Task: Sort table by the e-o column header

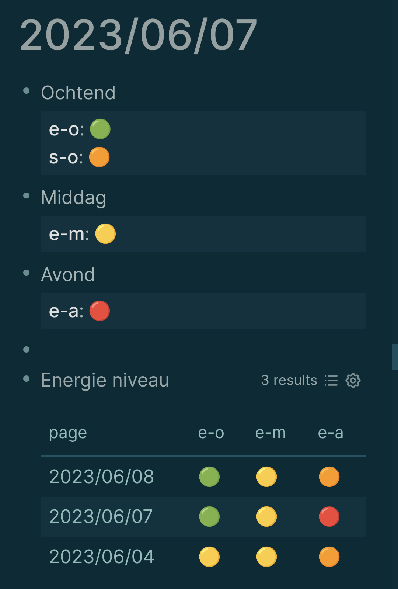Action: click(211, 433)
